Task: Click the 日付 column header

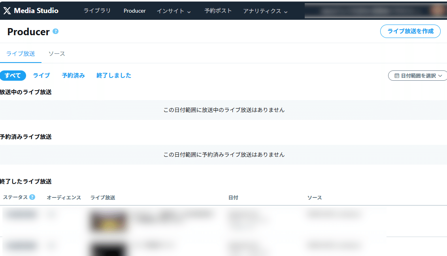Action: pos(233,197)
